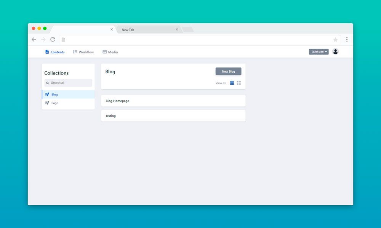Open the Blog Homepage entry
The width and height of the screenshot is (381, 228).
click(173, 101)
